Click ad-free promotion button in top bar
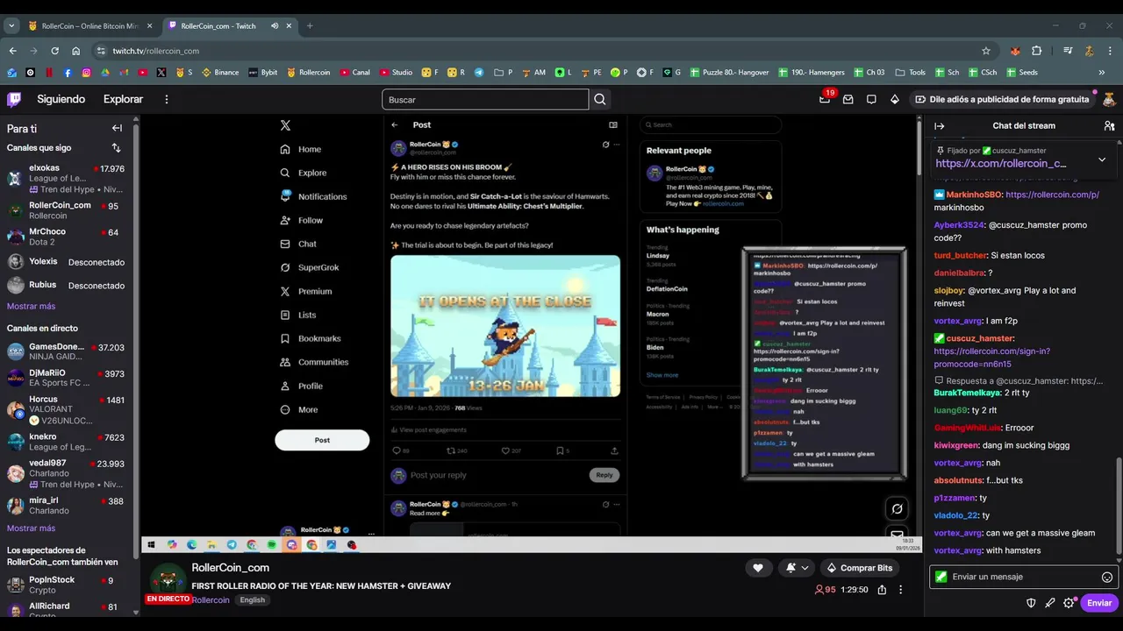 tap(1001, 99)
